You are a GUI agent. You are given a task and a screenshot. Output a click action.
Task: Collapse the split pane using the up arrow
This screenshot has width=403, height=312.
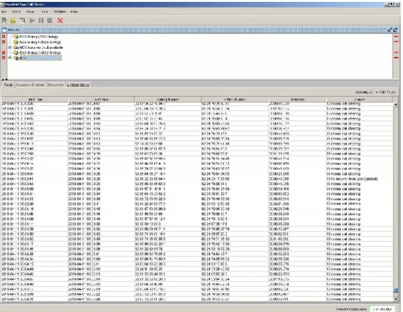(3, 80)
